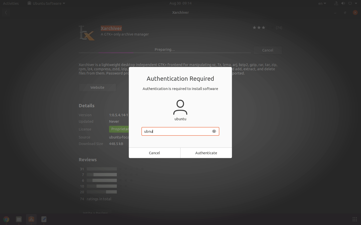Click the three-star rating
Screen dimensions: 361x225
[x=259, y=27]
